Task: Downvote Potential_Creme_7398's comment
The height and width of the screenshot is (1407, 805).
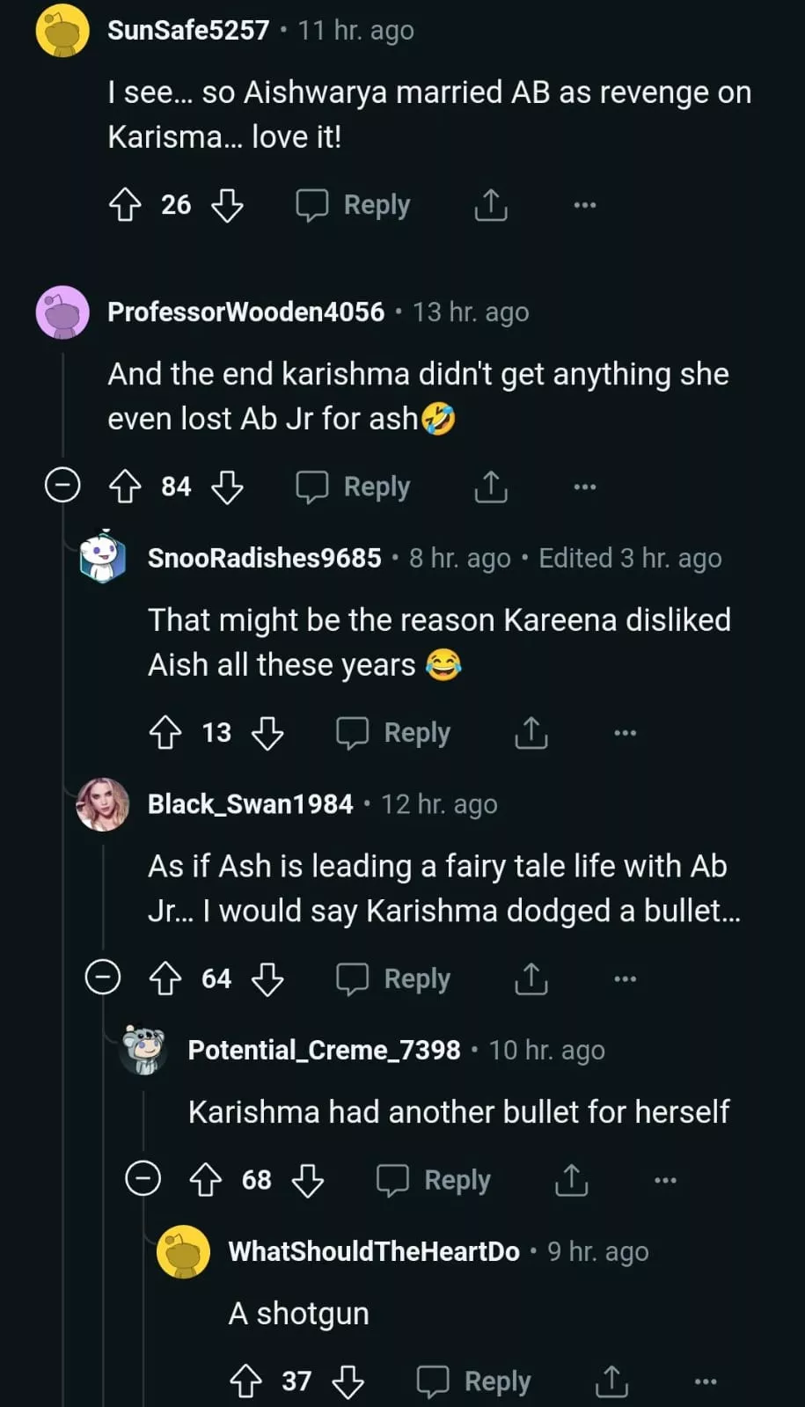Action: pos(308,1180)
